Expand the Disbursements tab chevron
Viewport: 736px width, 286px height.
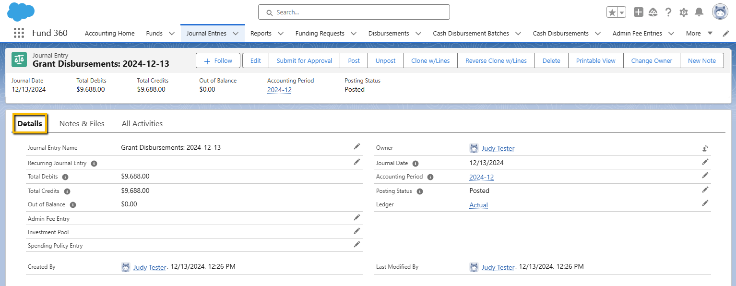pos(418,34)
